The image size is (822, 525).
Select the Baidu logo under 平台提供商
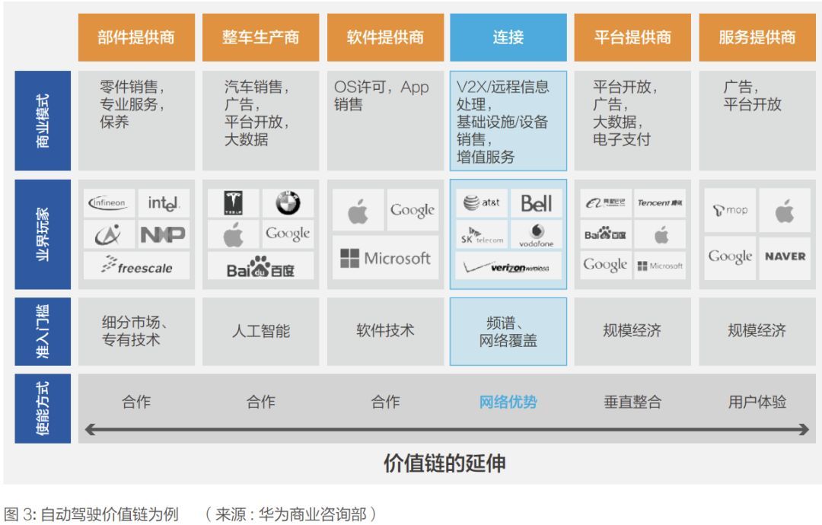606,235
